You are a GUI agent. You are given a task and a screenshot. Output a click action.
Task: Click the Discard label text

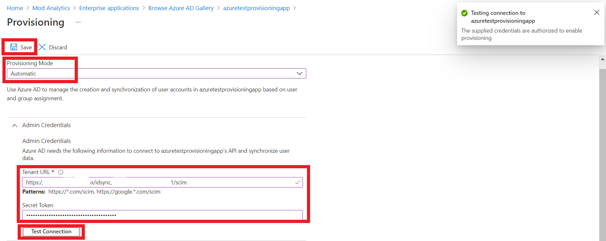[x=58, y=47]
